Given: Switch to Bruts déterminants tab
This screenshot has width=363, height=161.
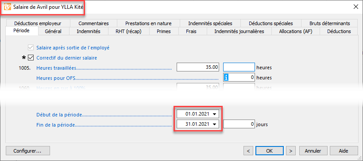Looking at the screenshot, I should point(330,23).
